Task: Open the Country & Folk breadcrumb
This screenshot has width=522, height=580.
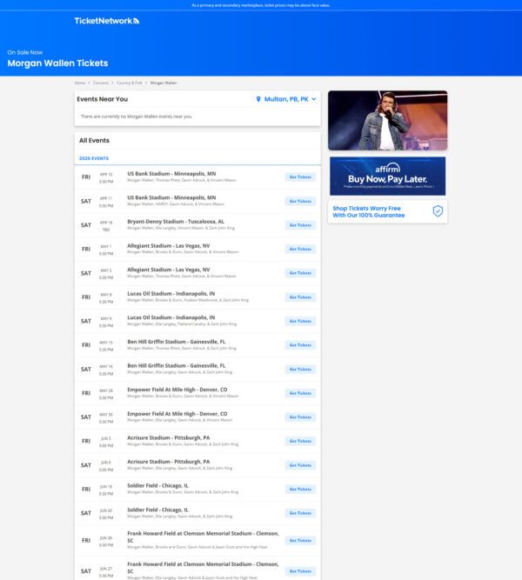Action: pyautogui.click(x=130, y=83)
